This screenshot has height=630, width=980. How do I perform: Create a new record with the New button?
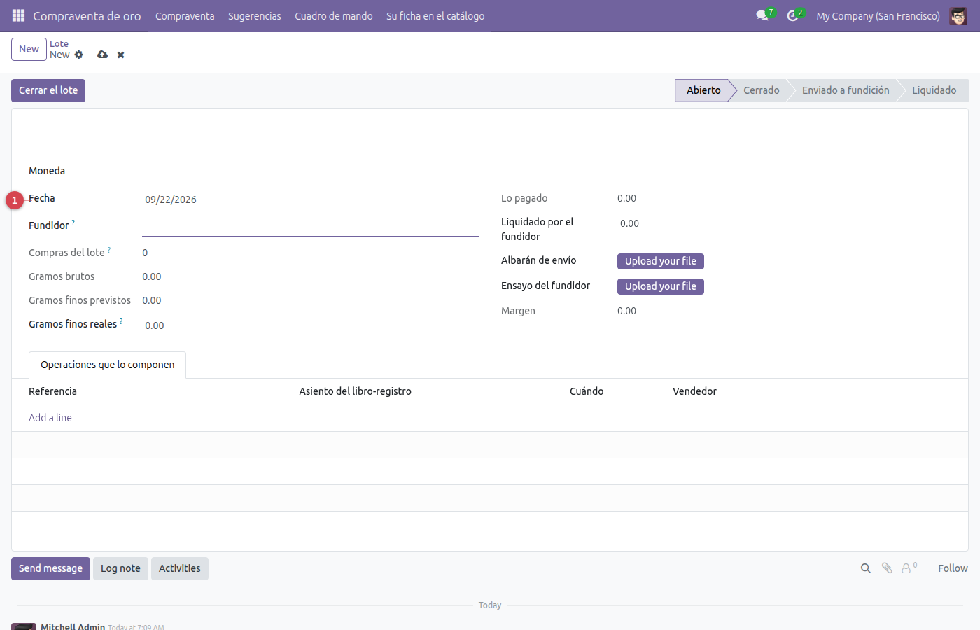29,49
